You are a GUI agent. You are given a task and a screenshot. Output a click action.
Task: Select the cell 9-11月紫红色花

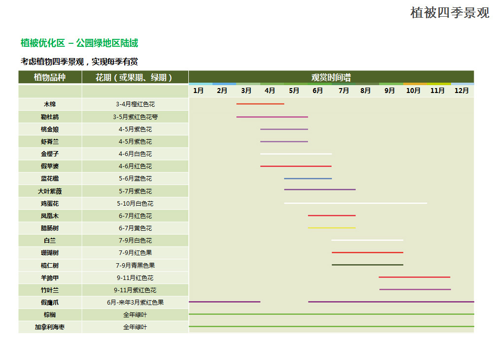(135, 290)
